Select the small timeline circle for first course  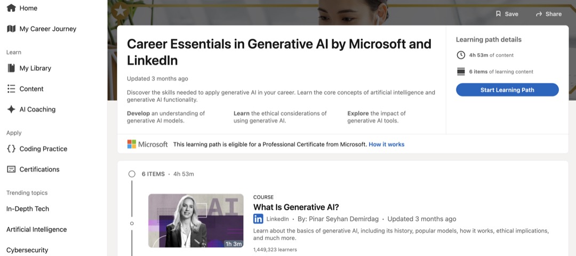132,223
